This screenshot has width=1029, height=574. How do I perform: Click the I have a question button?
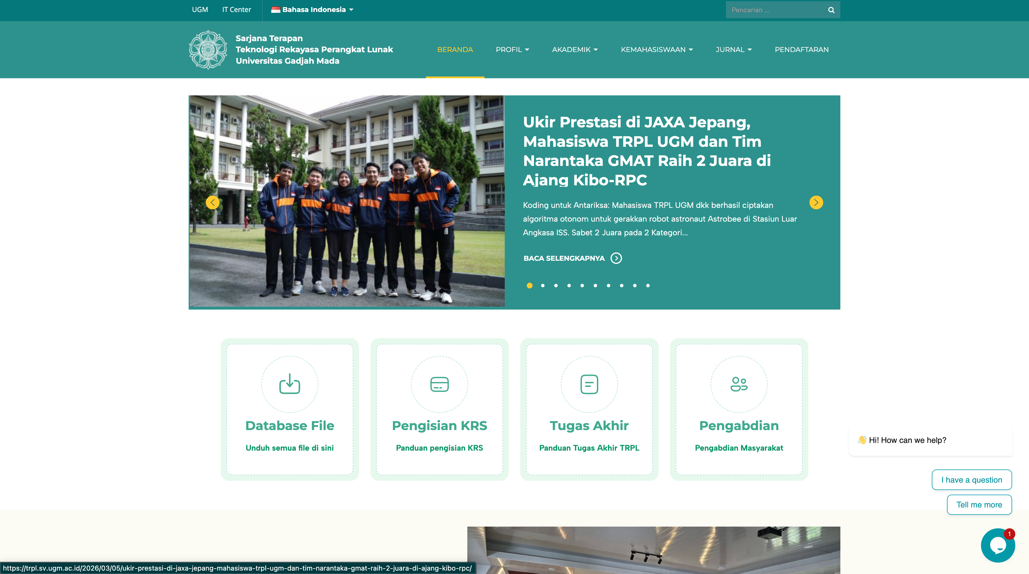tap(972, 480)
